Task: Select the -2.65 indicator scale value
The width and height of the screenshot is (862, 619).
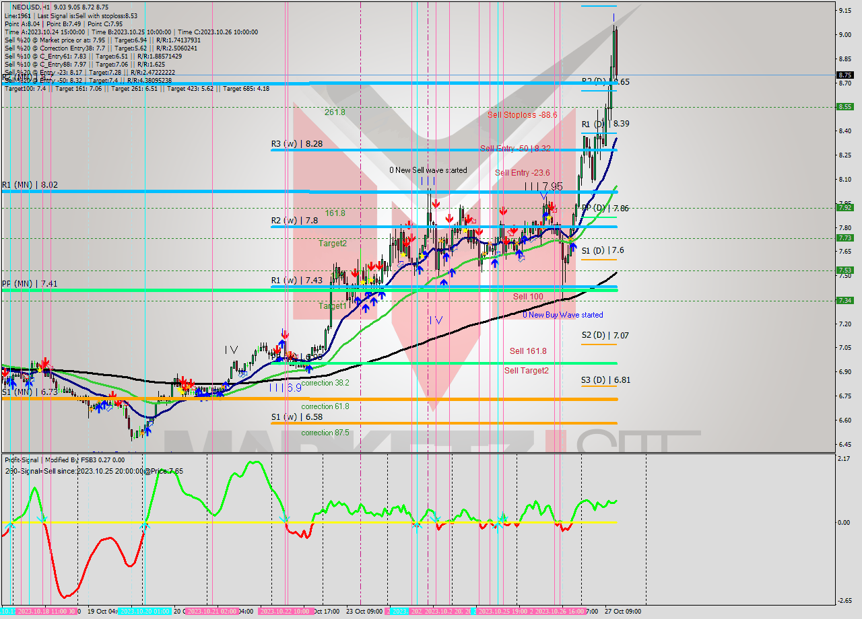Action: (844, 601)
